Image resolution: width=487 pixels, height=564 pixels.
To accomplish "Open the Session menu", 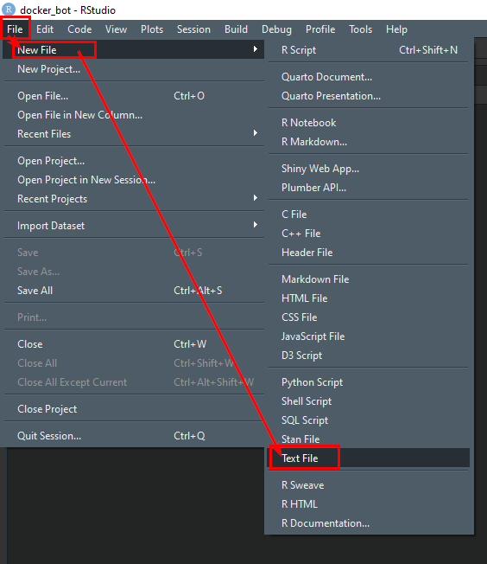I will pos(193,29).
